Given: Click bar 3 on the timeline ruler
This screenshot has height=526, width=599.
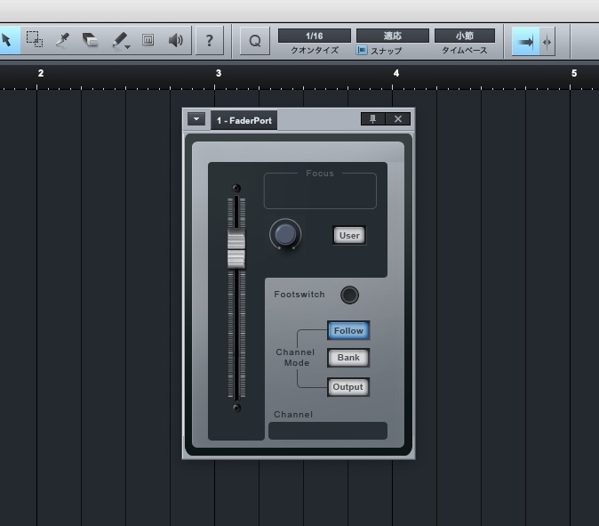Looking at the screenshot, I should pyautogui.click(x=219, y=73).
